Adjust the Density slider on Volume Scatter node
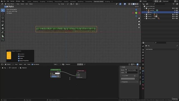 (x=55, y=75)
